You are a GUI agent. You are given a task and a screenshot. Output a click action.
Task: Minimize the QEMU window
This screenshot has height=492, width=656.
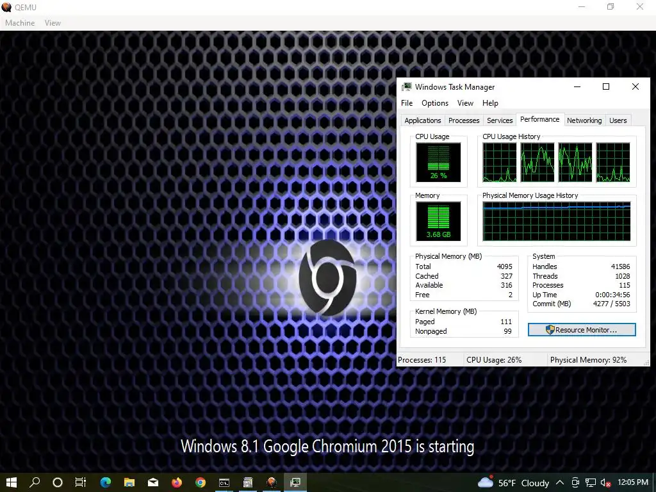(582, 6)
